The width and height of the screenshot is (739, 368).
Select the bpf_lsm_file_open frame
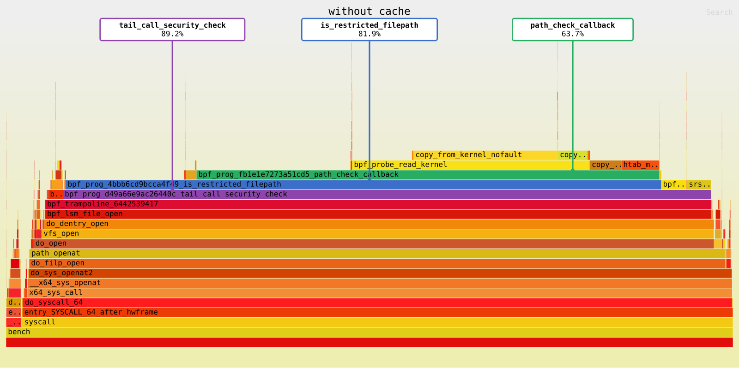tap(378, 214)
